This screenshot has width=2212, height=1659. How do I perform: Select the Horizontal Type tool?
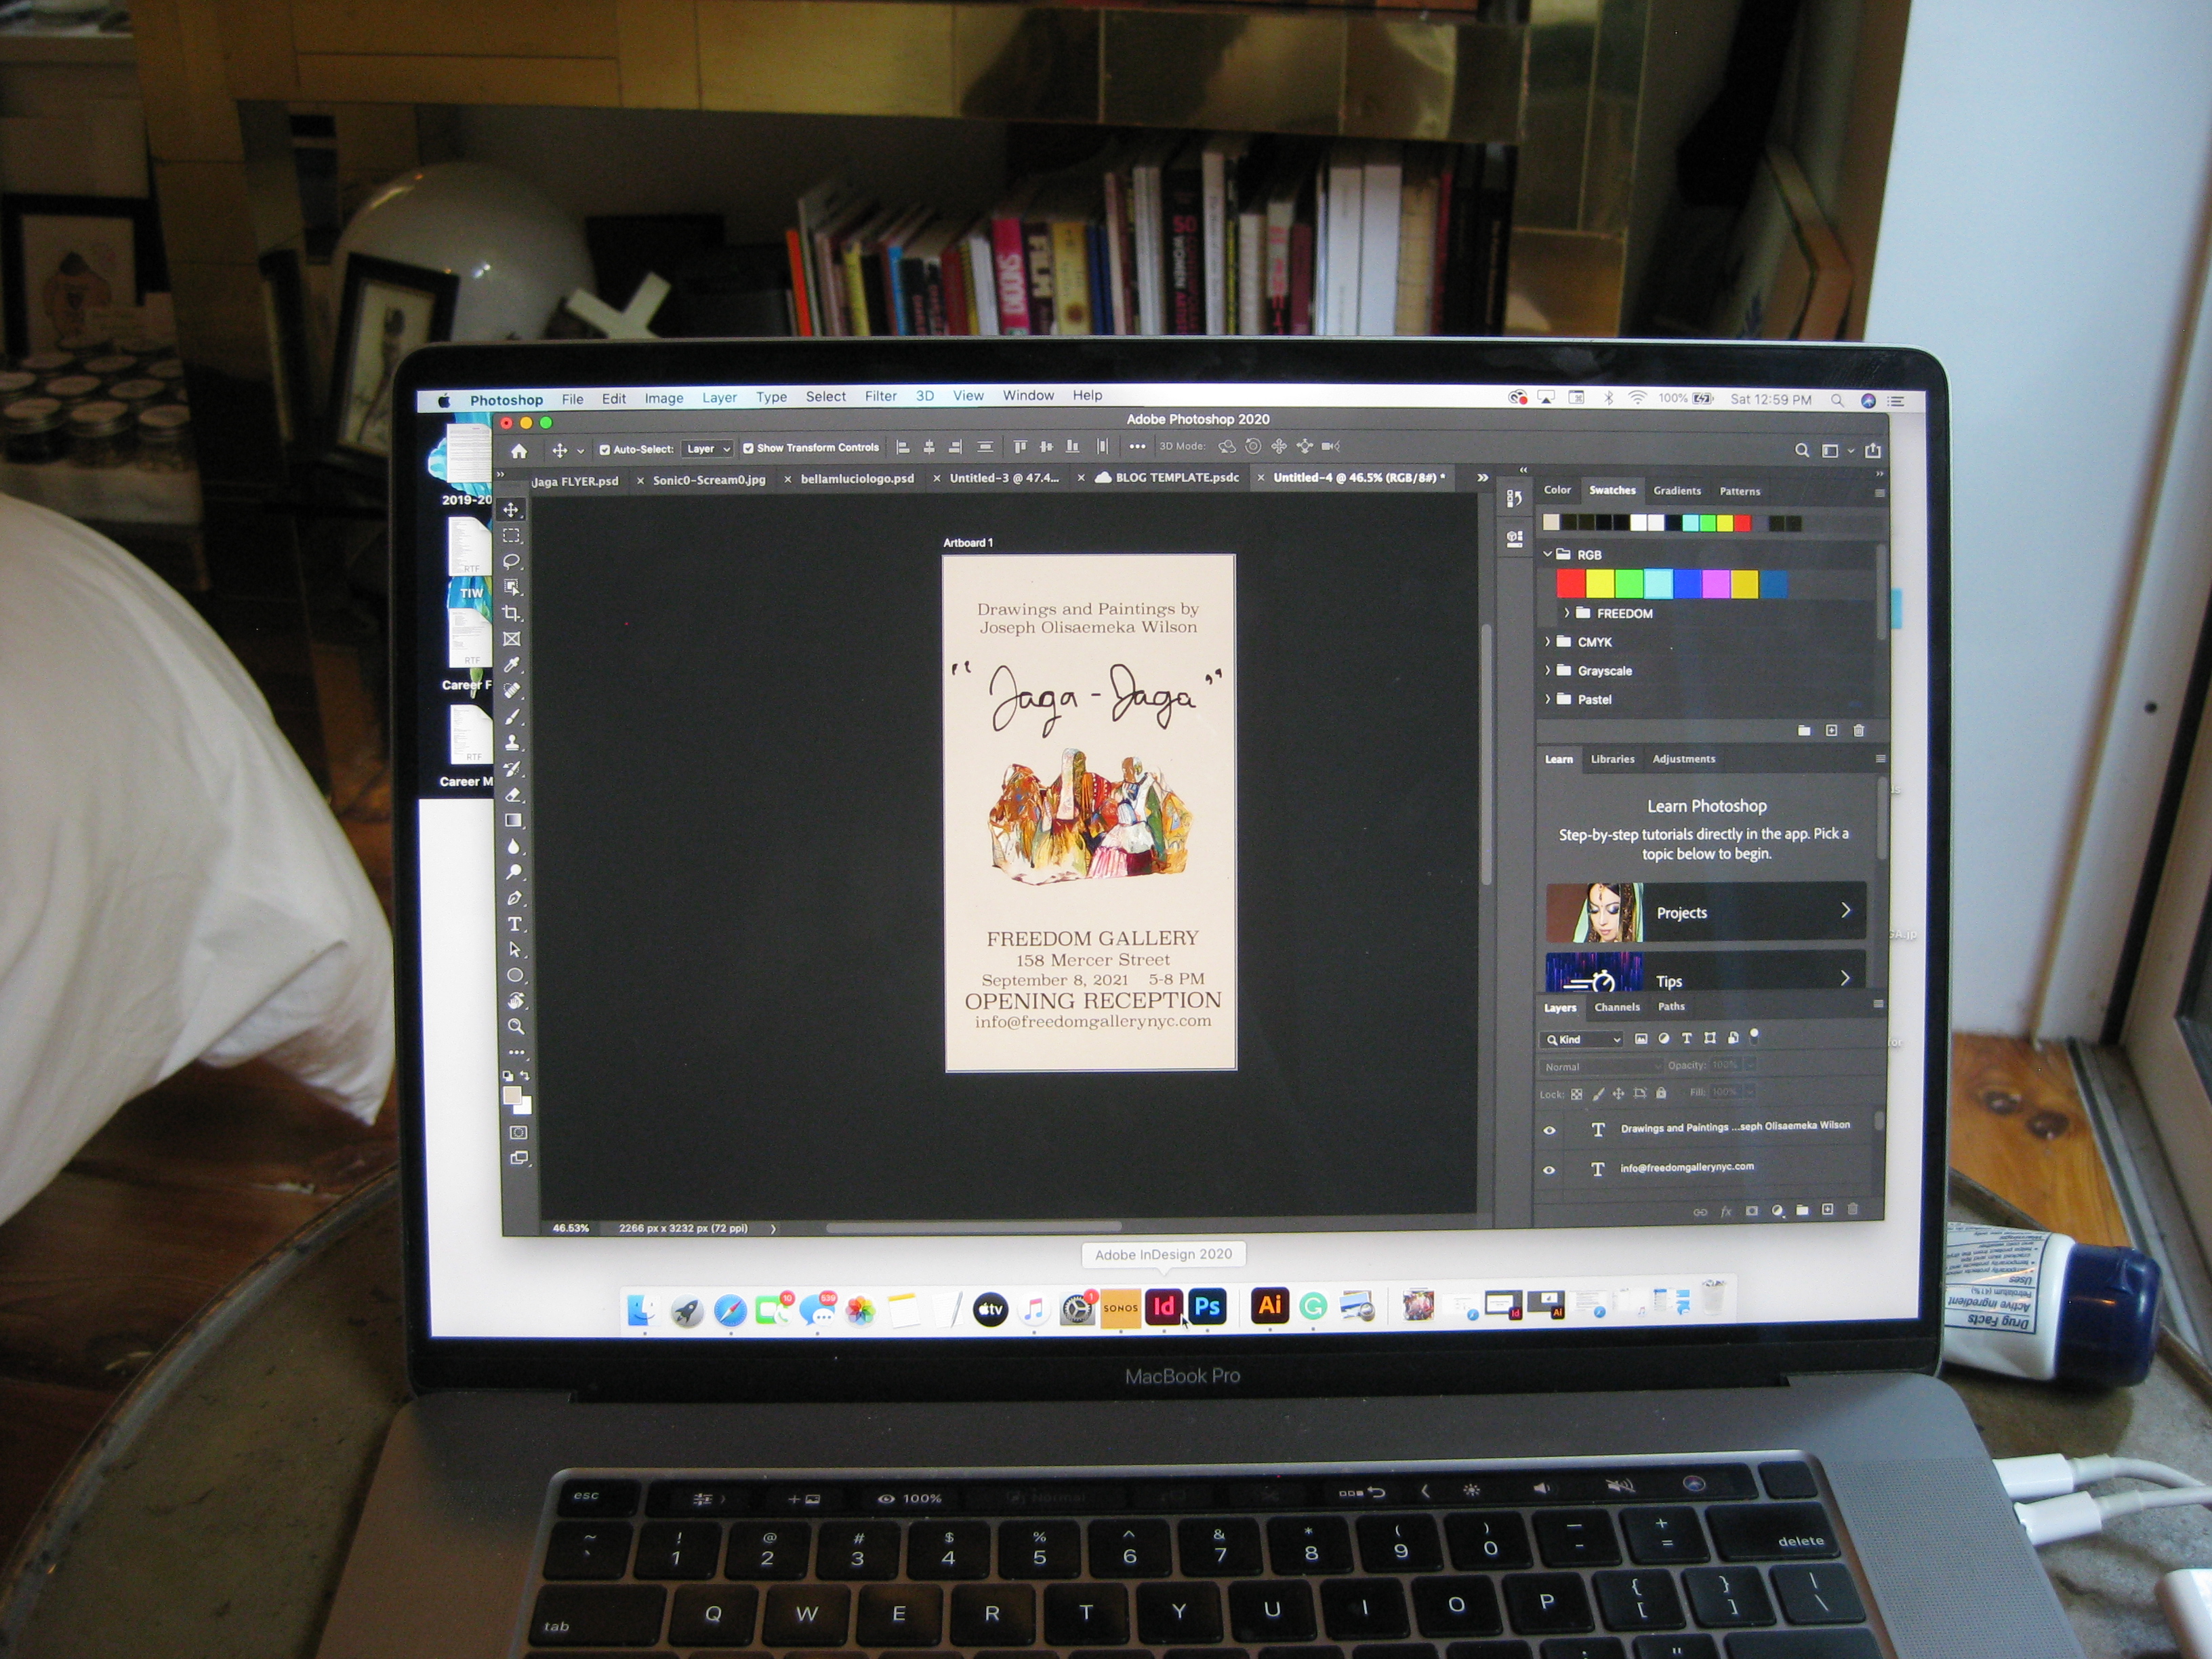(514, 924)
